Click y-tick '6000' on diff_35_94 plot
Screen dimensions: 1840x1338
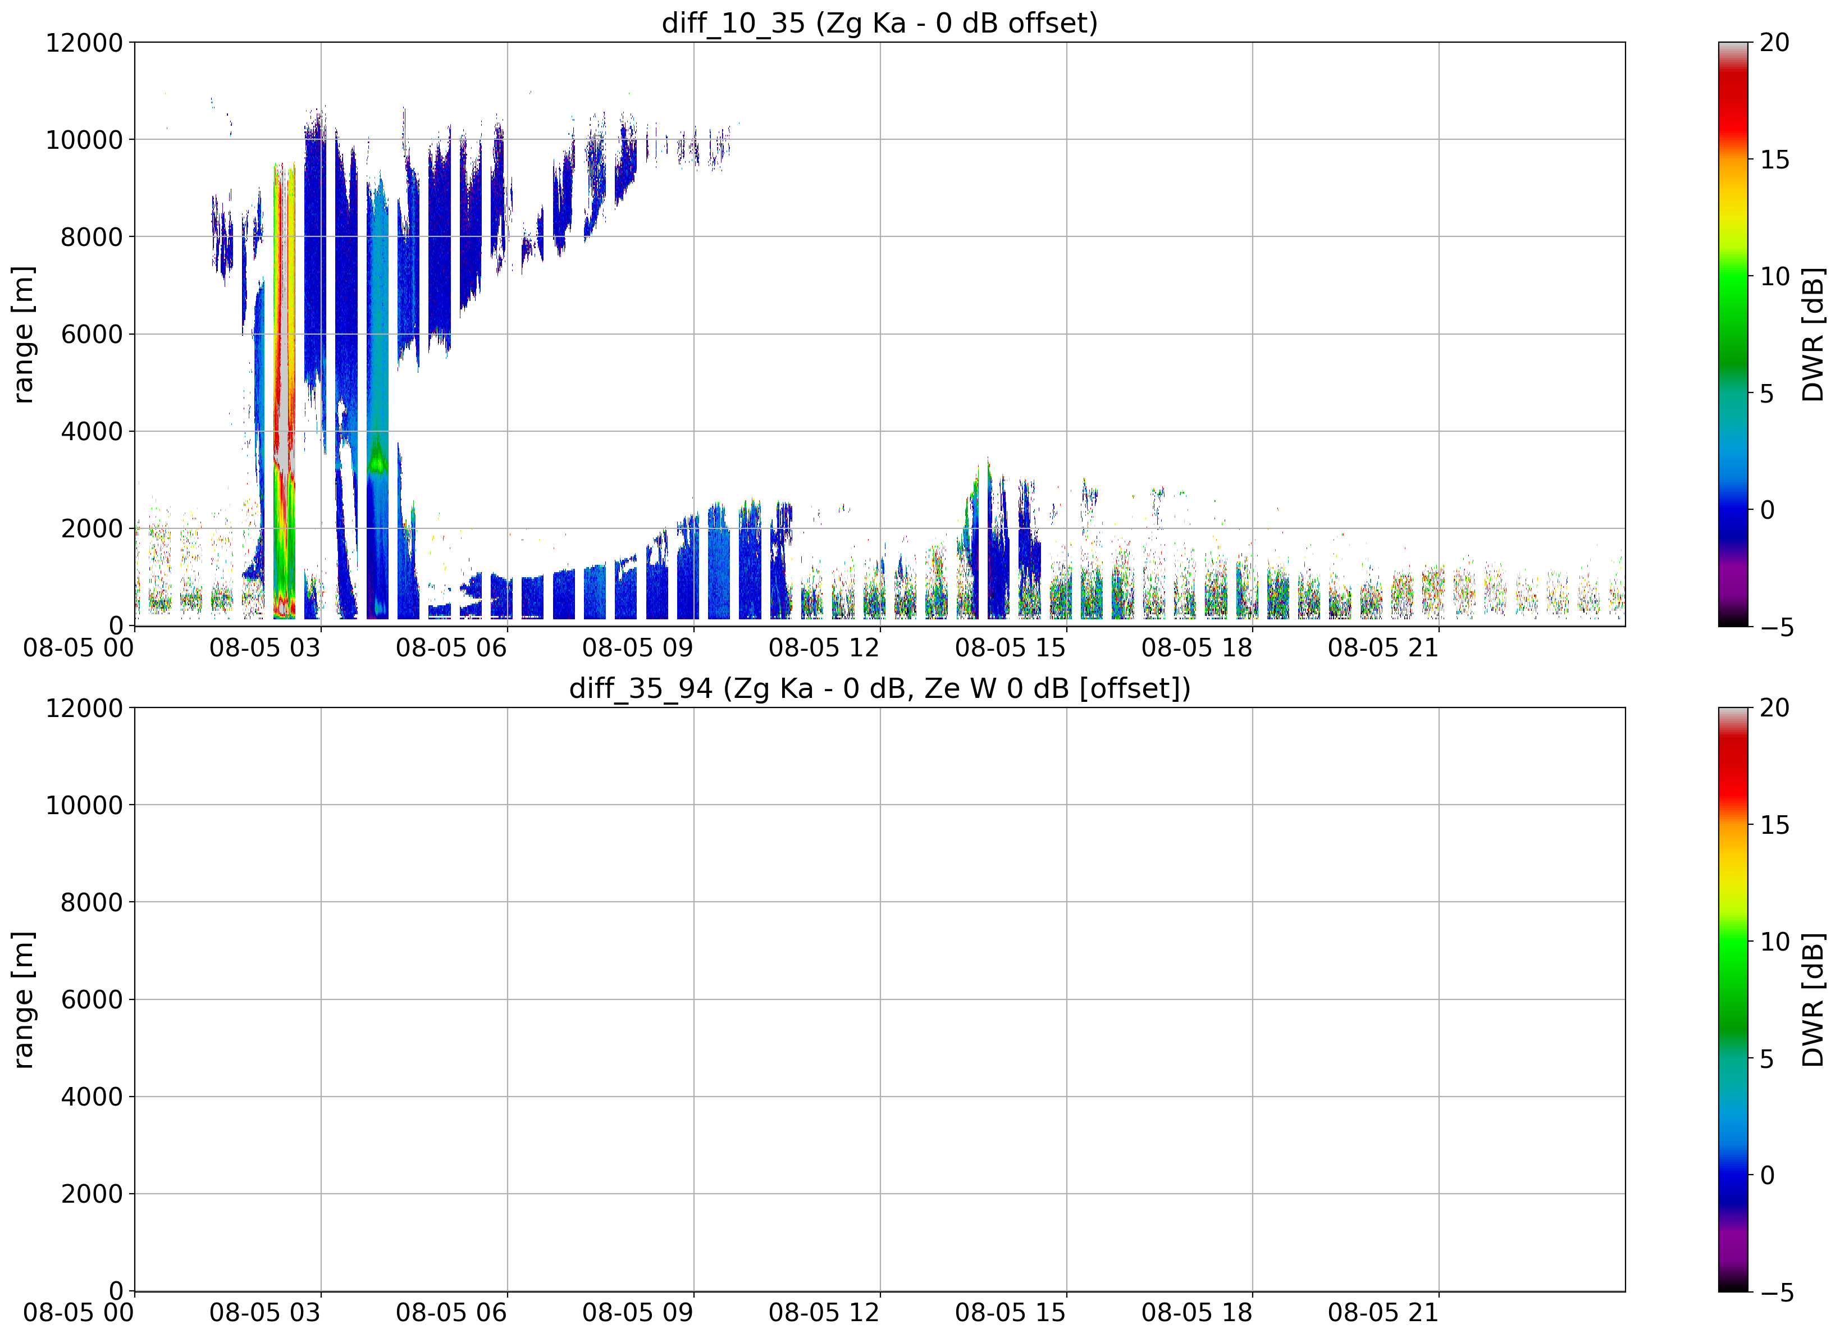92,999
